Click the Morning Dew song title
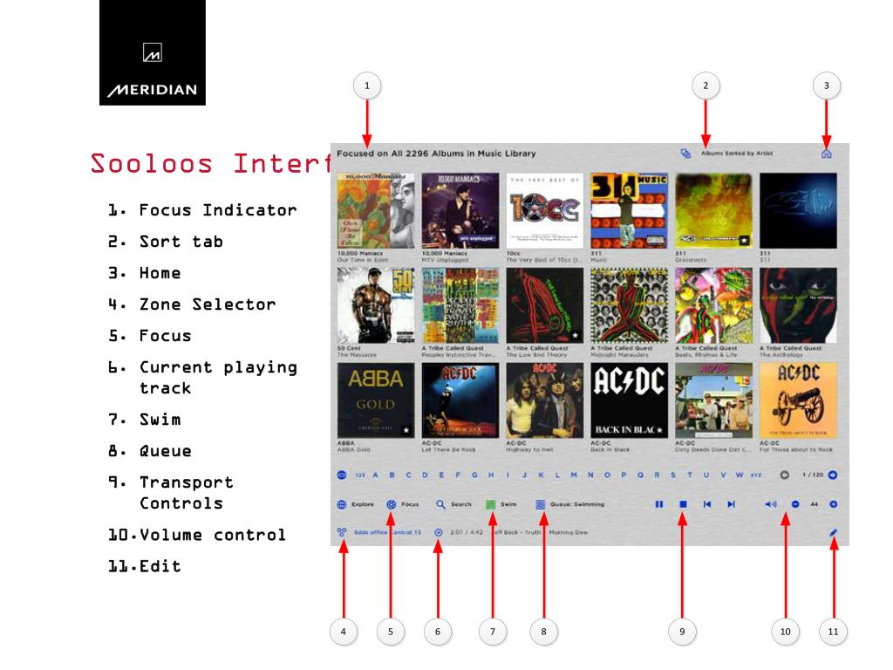Image resolution: width=893 pixels, height=670 pixels. point(568,532)
